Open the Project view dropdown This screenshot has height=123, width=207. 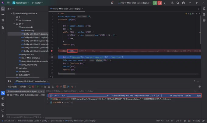point(11,9)
